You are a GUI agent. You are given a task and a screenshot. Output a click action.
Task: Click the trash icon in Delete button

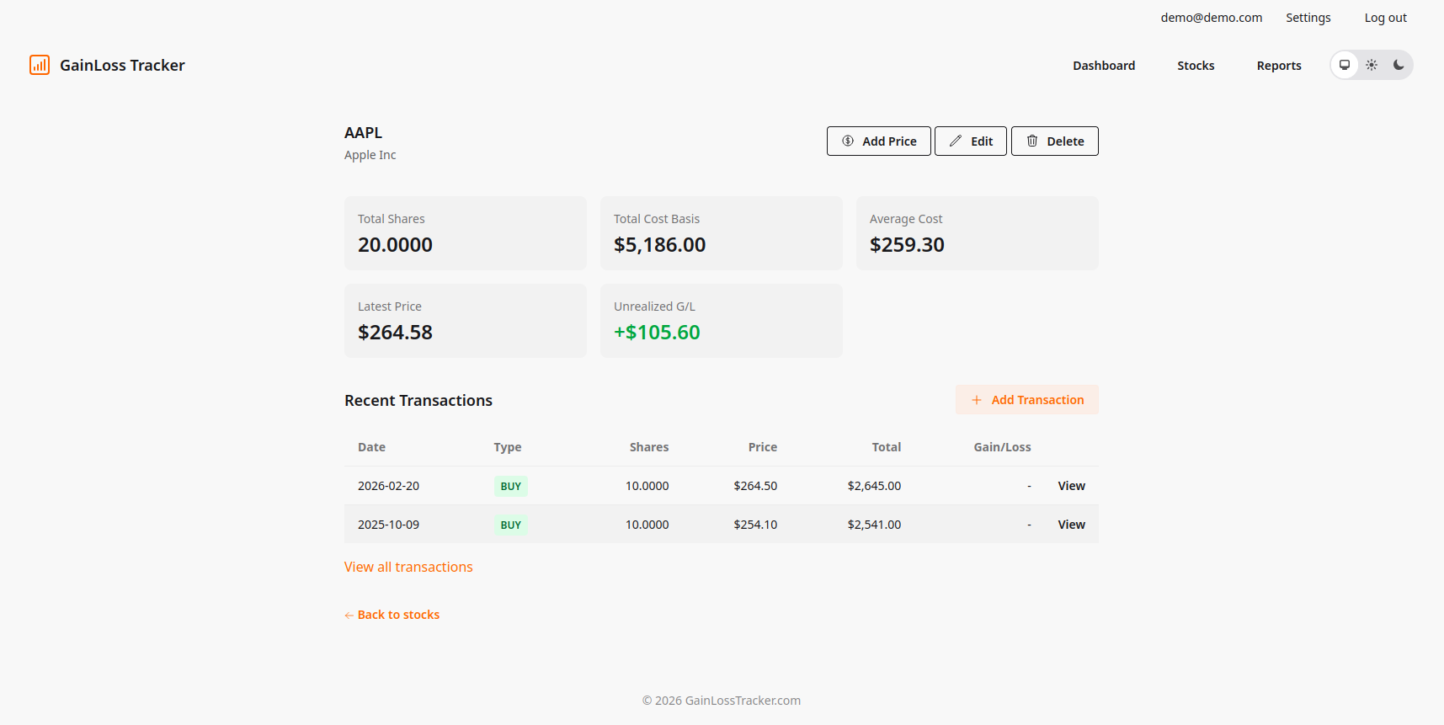click(x=1032, y=141)
